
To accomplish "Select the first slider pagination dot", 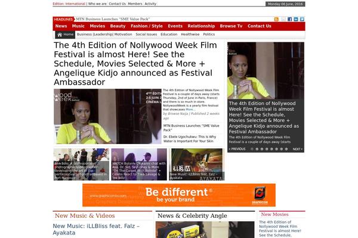I will (x=252, y=149).
